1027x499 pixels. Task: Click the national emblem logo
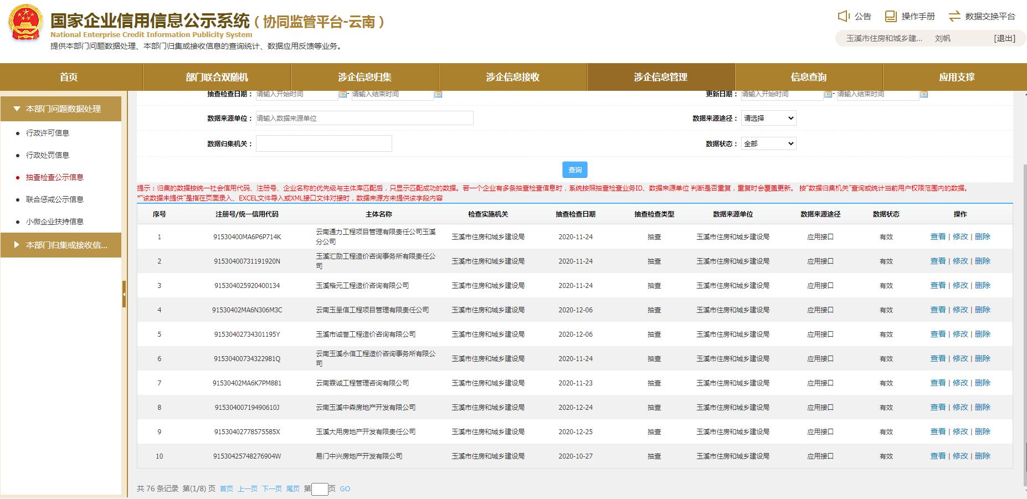(x=25, y=23)
